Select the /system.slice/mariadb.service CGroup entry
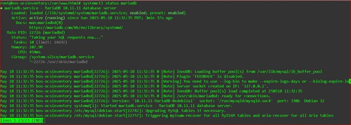 62,57
